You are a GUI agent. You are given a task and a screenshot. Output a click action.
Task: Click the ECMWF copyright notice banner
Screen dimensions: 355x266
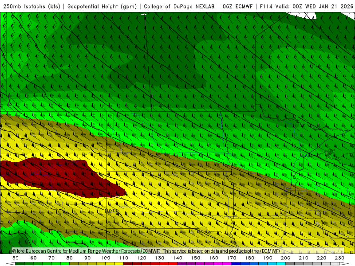tap(178, 251)
